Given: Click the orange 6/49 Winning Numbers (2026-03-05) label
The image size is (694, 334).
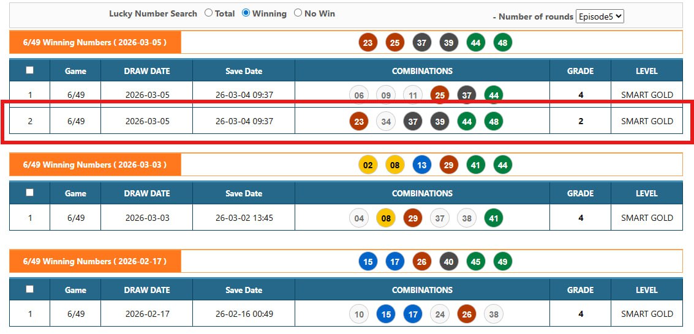Looking at the screenshot, I should tap(95, 42).
